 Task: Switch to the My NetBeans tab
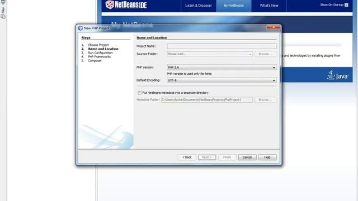coord(234,6)
